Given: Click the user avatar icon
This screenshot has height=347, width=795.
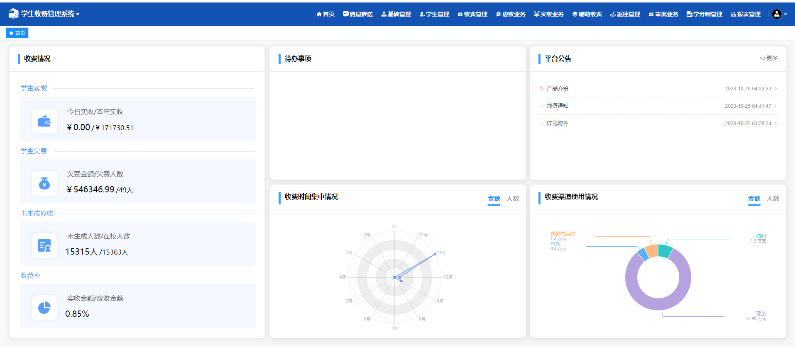Looking at the screenshot, I should point(776,14).
